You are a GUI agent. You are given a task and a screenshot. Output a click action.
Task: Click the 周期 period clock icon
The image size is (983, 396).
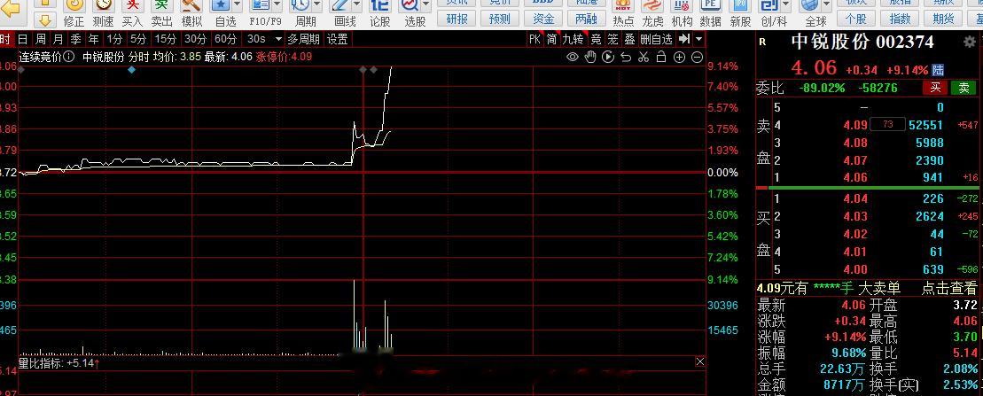pyautogui.click(x=300, y=5)
